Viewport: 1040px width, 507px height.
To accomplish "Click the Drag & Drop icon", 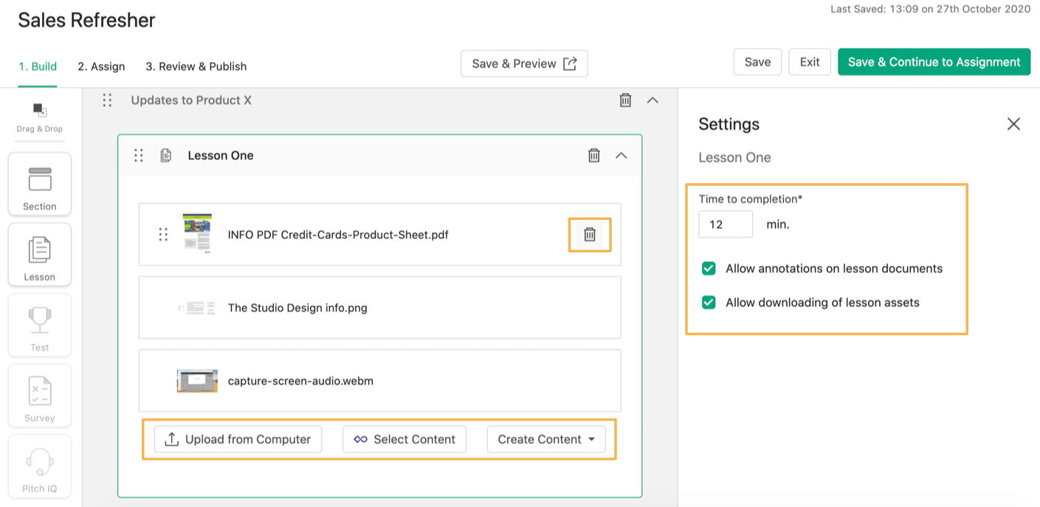I will click(40, 111).
